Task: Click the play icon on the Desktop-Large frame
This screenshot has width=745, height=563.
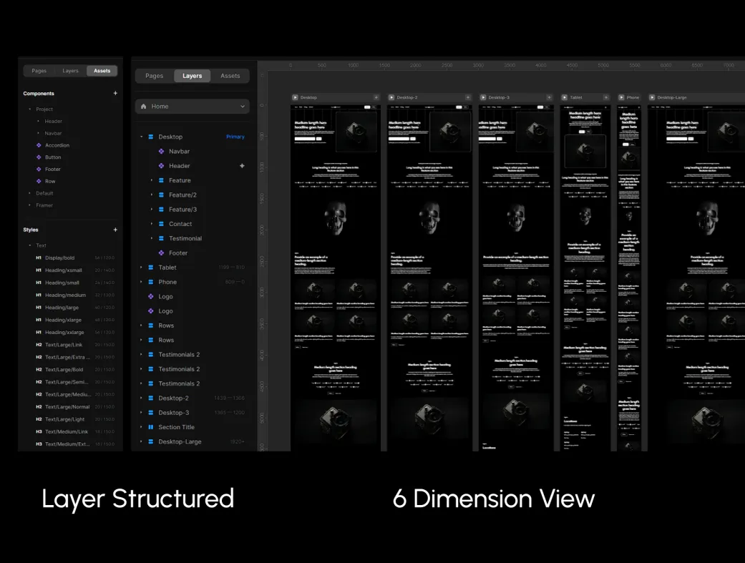Action: pos(653,97)
